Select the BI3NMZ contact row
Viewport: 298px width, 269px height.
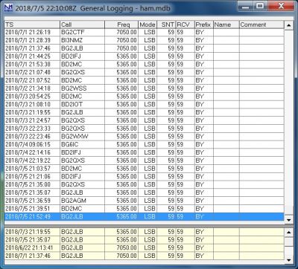(x=144, y=40)
